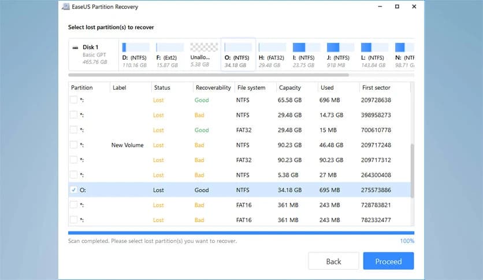Click first sector value 209728638

pos(376,100)
